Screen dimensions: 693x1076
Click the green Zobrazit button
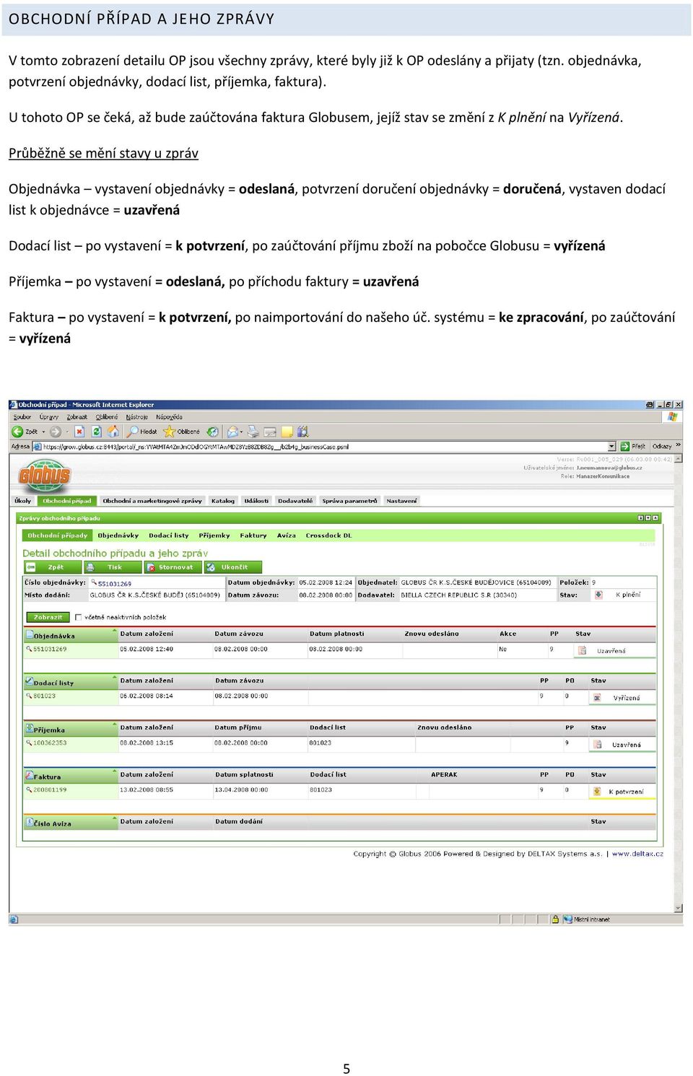48,617
